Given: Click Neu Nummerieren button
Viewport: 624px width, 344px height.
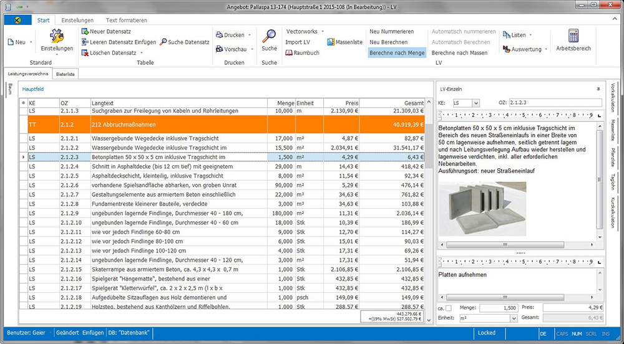Looking at the screenshot, I should tap(391, 31).
